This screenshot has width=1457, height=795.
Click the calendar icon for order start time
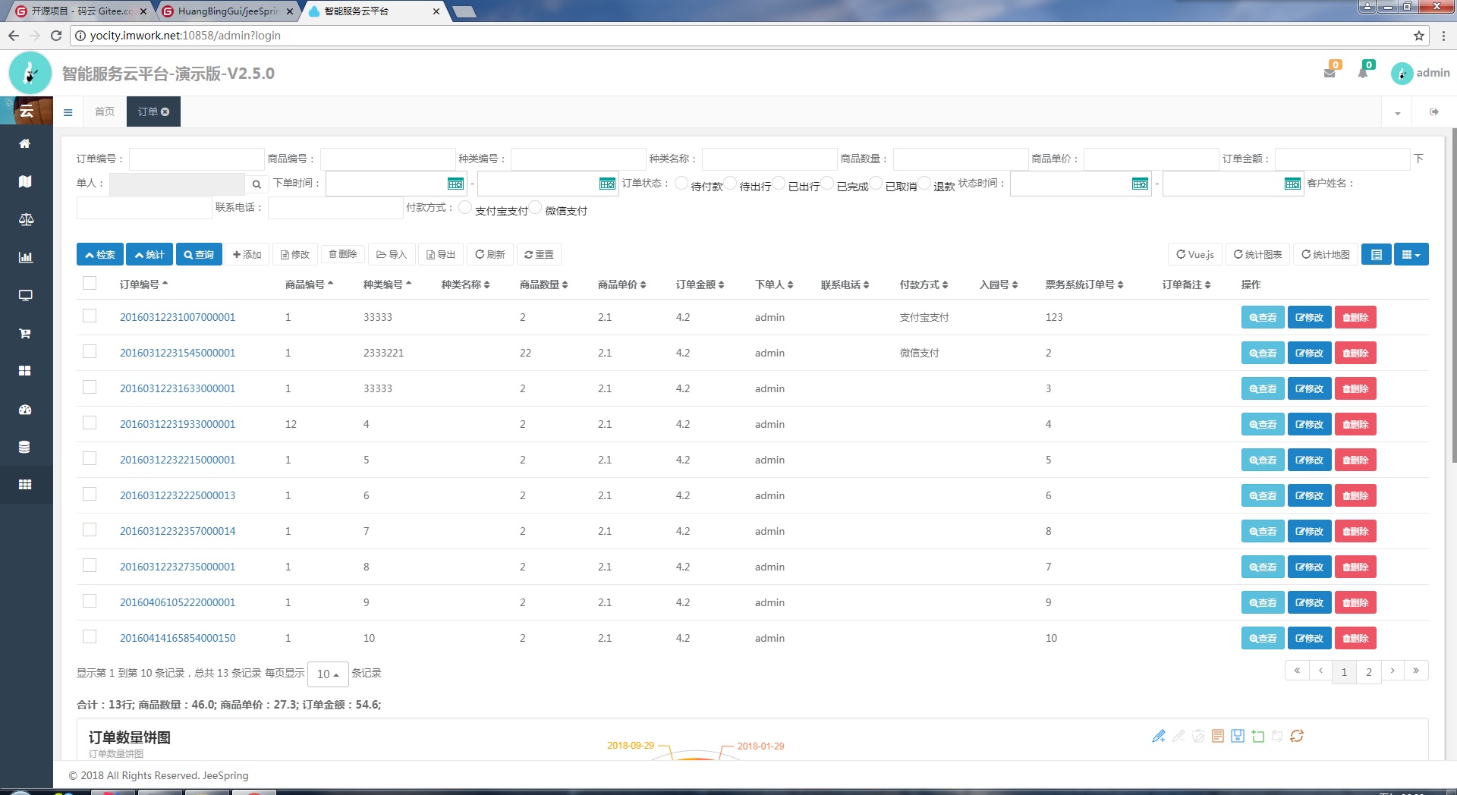coord(455,184)
